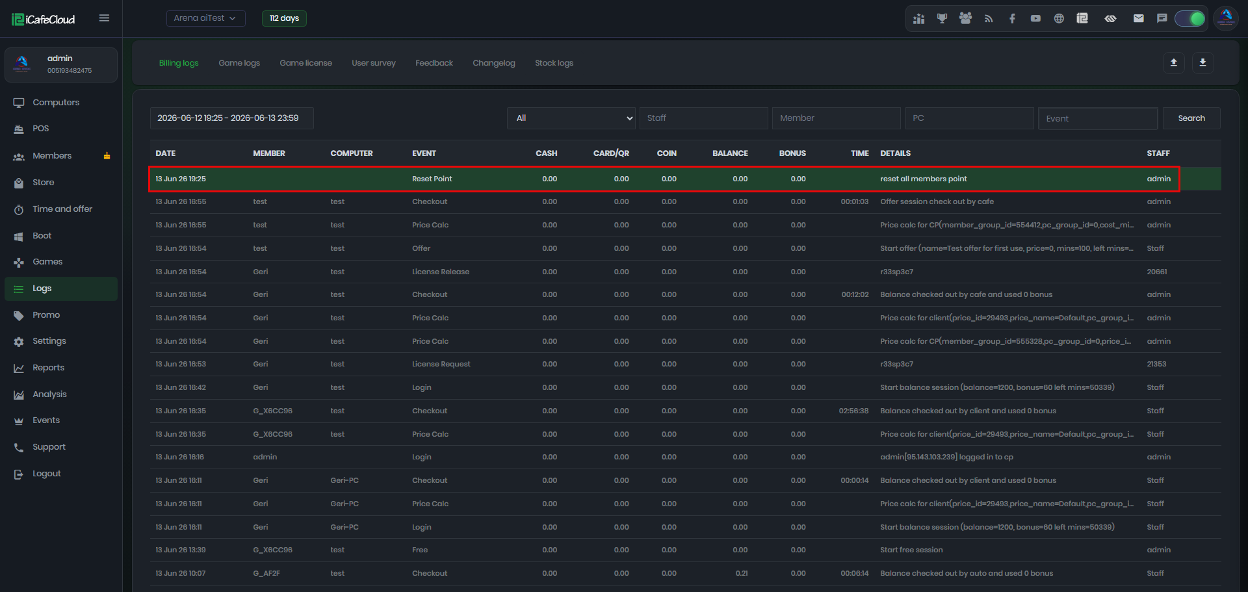Select the Reset Point log row
1248x592 pixels.
click(x=664, y=179)
